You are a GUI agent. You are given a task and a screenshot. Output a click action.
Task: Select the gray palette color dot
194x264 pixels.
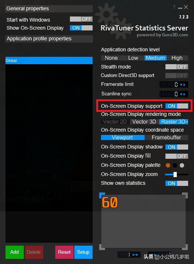[x=182, y=165]
